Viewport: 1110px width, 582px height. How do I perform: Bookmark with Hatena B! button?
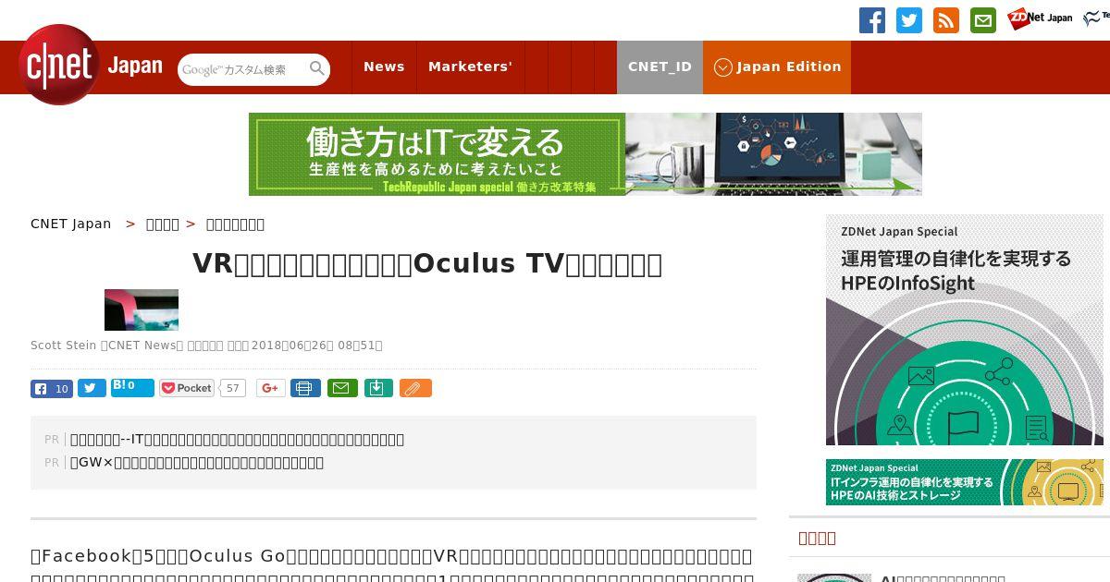[x=132, y=387]
